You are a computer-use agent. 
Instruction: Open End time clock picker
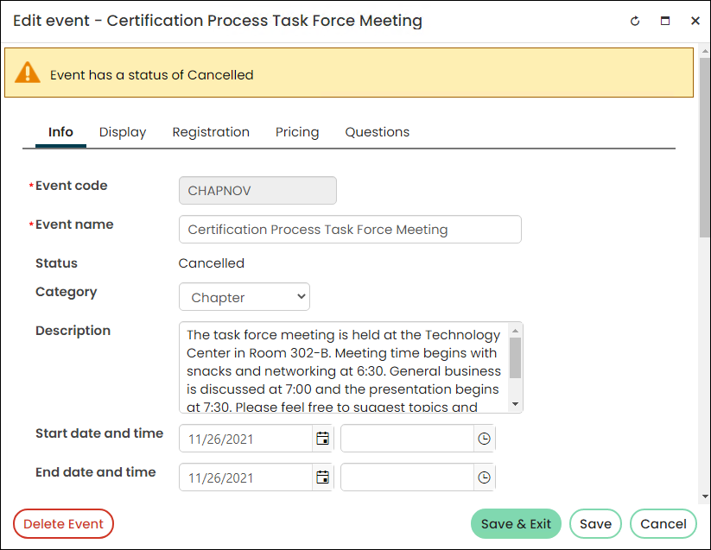(485, 477)
